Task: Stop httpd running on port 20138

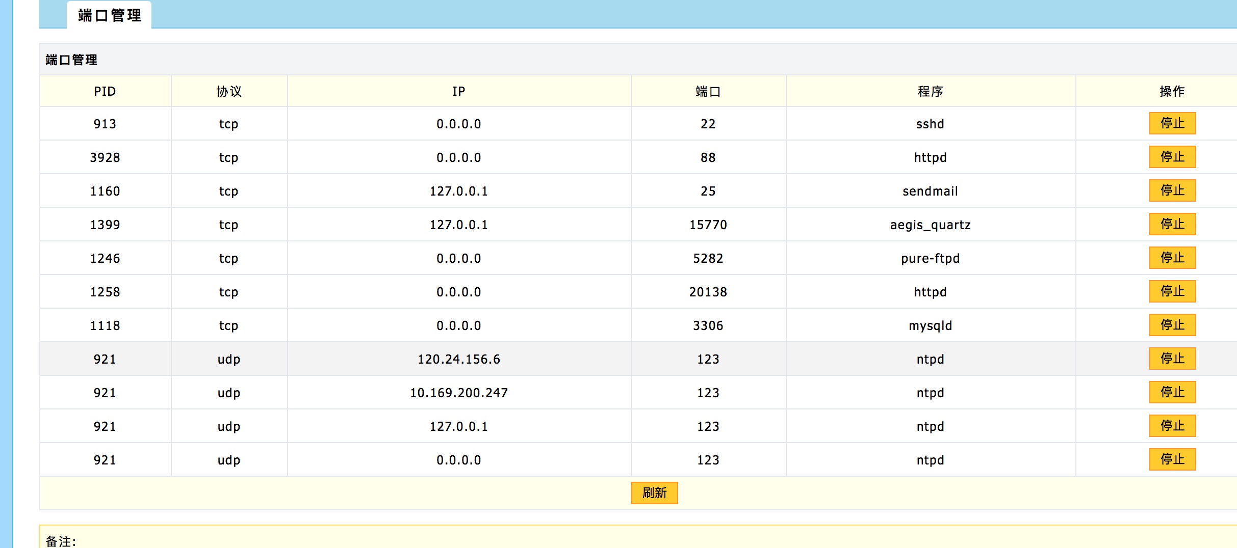Action: [x=1172, y=291]
